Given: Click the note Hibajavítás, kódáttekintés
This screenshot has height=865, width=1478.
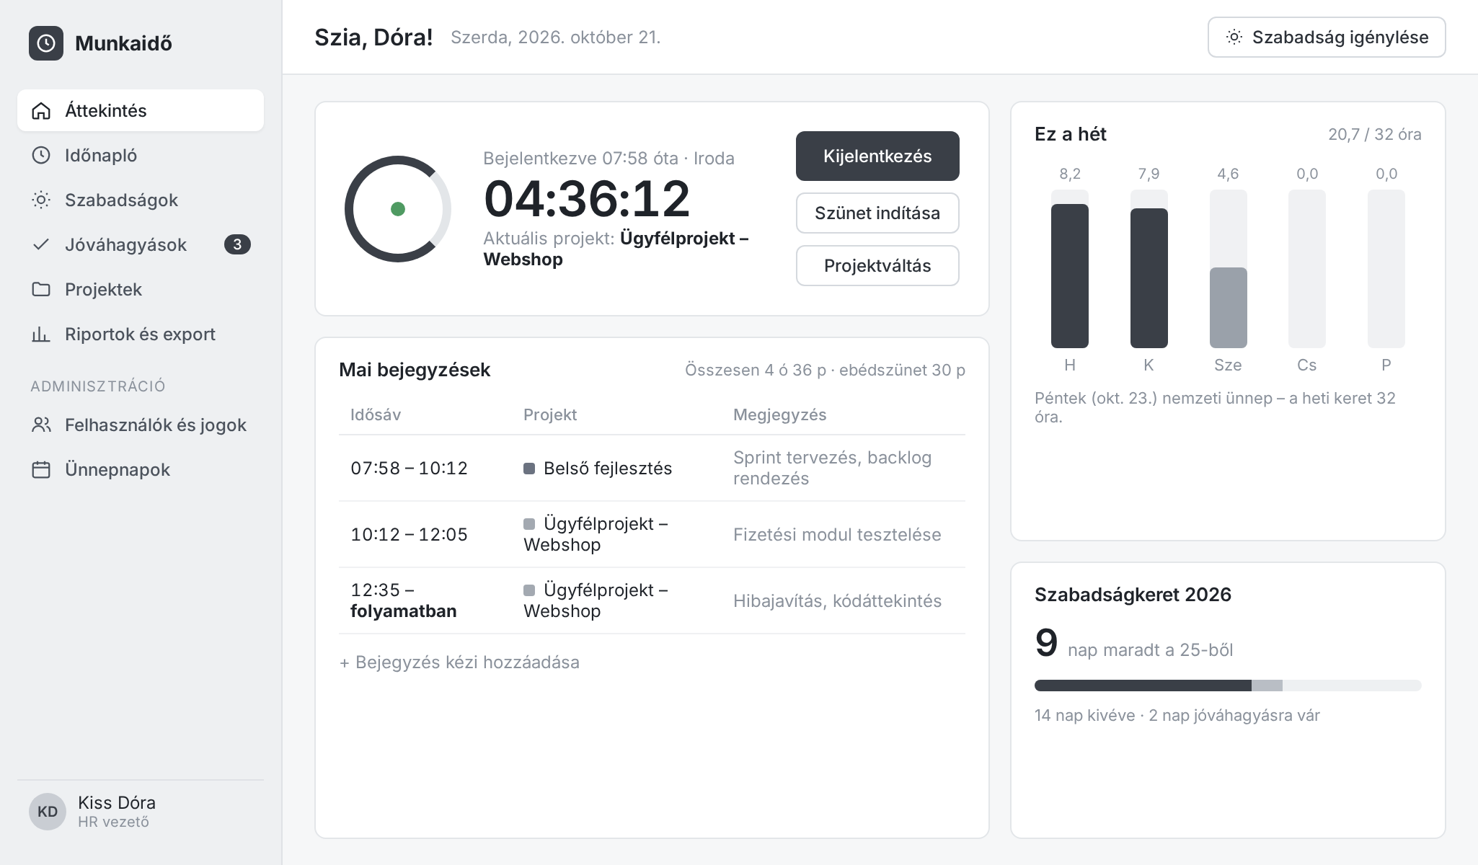Looking at the screenshot, I should [x=837, y=601].
